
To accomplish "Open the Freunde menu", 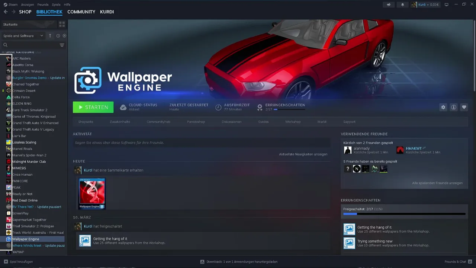I will click(x=43, y=4).
